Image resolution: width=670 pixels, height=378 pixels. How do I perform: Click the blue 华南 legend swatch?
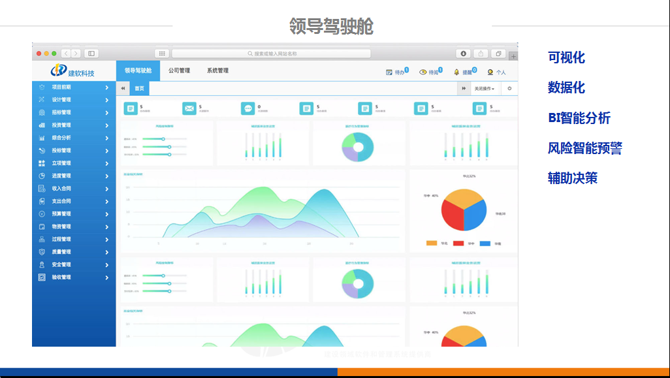tap(485, 243)
